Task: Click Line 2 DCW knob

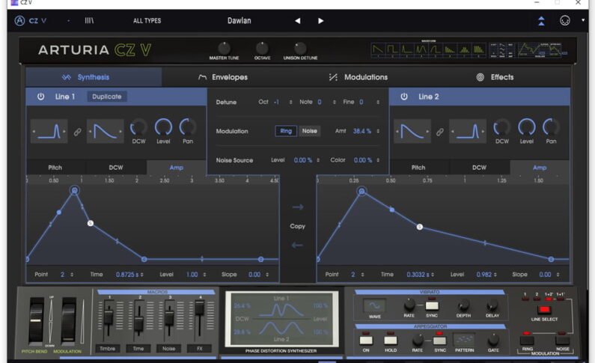Action: tap(502, 127)
